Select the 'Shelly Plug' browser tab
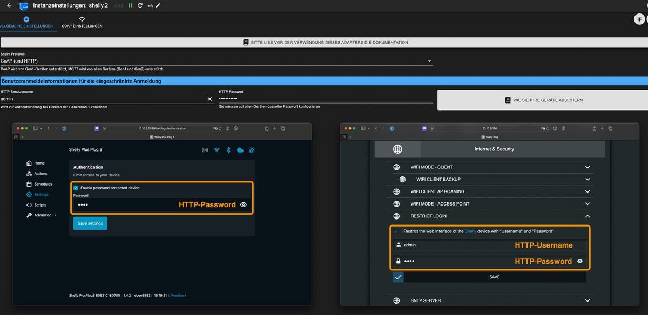The image size is (648, 315). 489,138
